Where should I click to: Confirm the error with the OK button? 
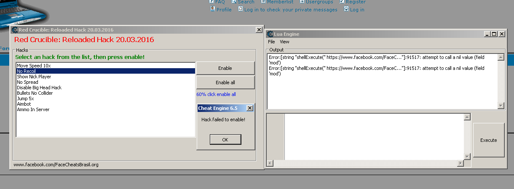pos(225,139)
